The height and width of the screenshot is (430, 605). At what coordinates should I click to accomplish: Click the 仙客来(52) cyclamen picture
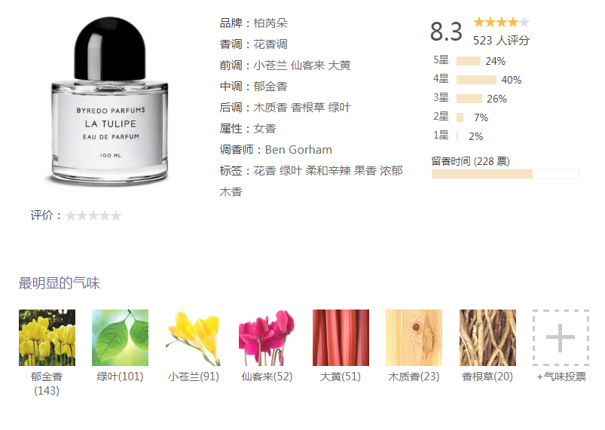click(267, 337)
